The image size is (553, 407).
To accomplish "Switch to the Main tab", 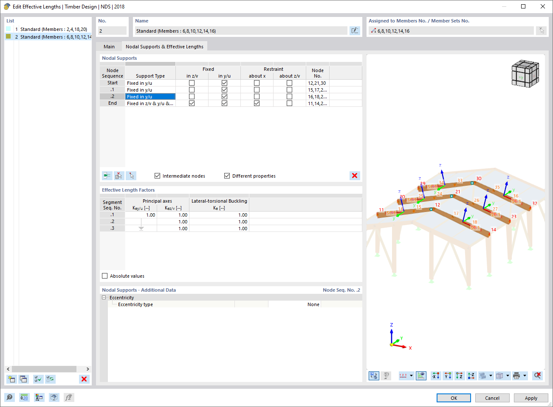I will [x=109, y=46].
